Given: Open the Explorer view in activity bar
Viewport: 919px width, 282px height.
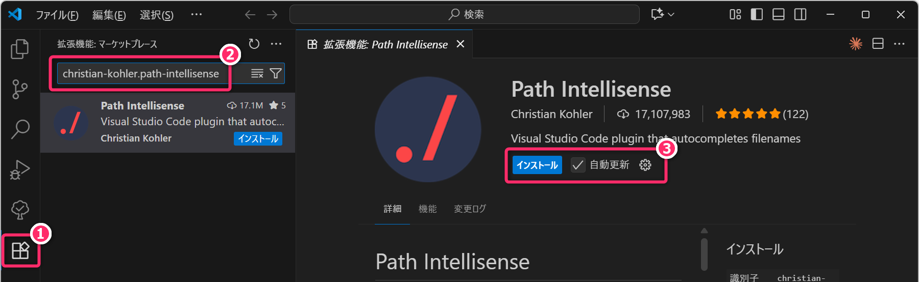Looking at the screenshot, I should pyautogui.click(x=20, y=49).
